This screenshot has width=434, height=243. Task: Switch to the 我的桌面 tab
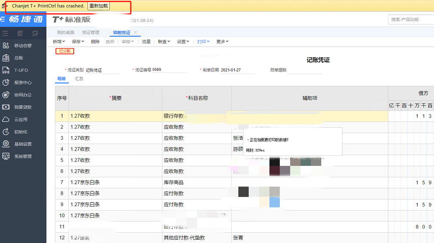(x=65, y=32)
